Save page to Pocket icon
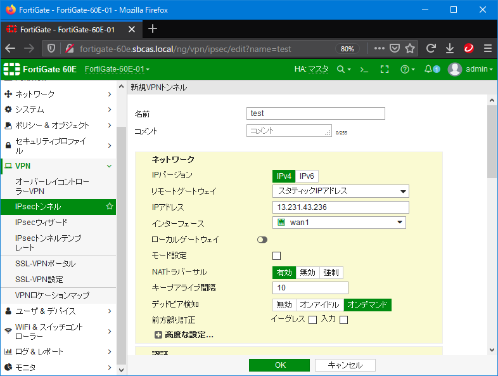Image resolution: width=498 pixels, height=376 pixels. 395,49
